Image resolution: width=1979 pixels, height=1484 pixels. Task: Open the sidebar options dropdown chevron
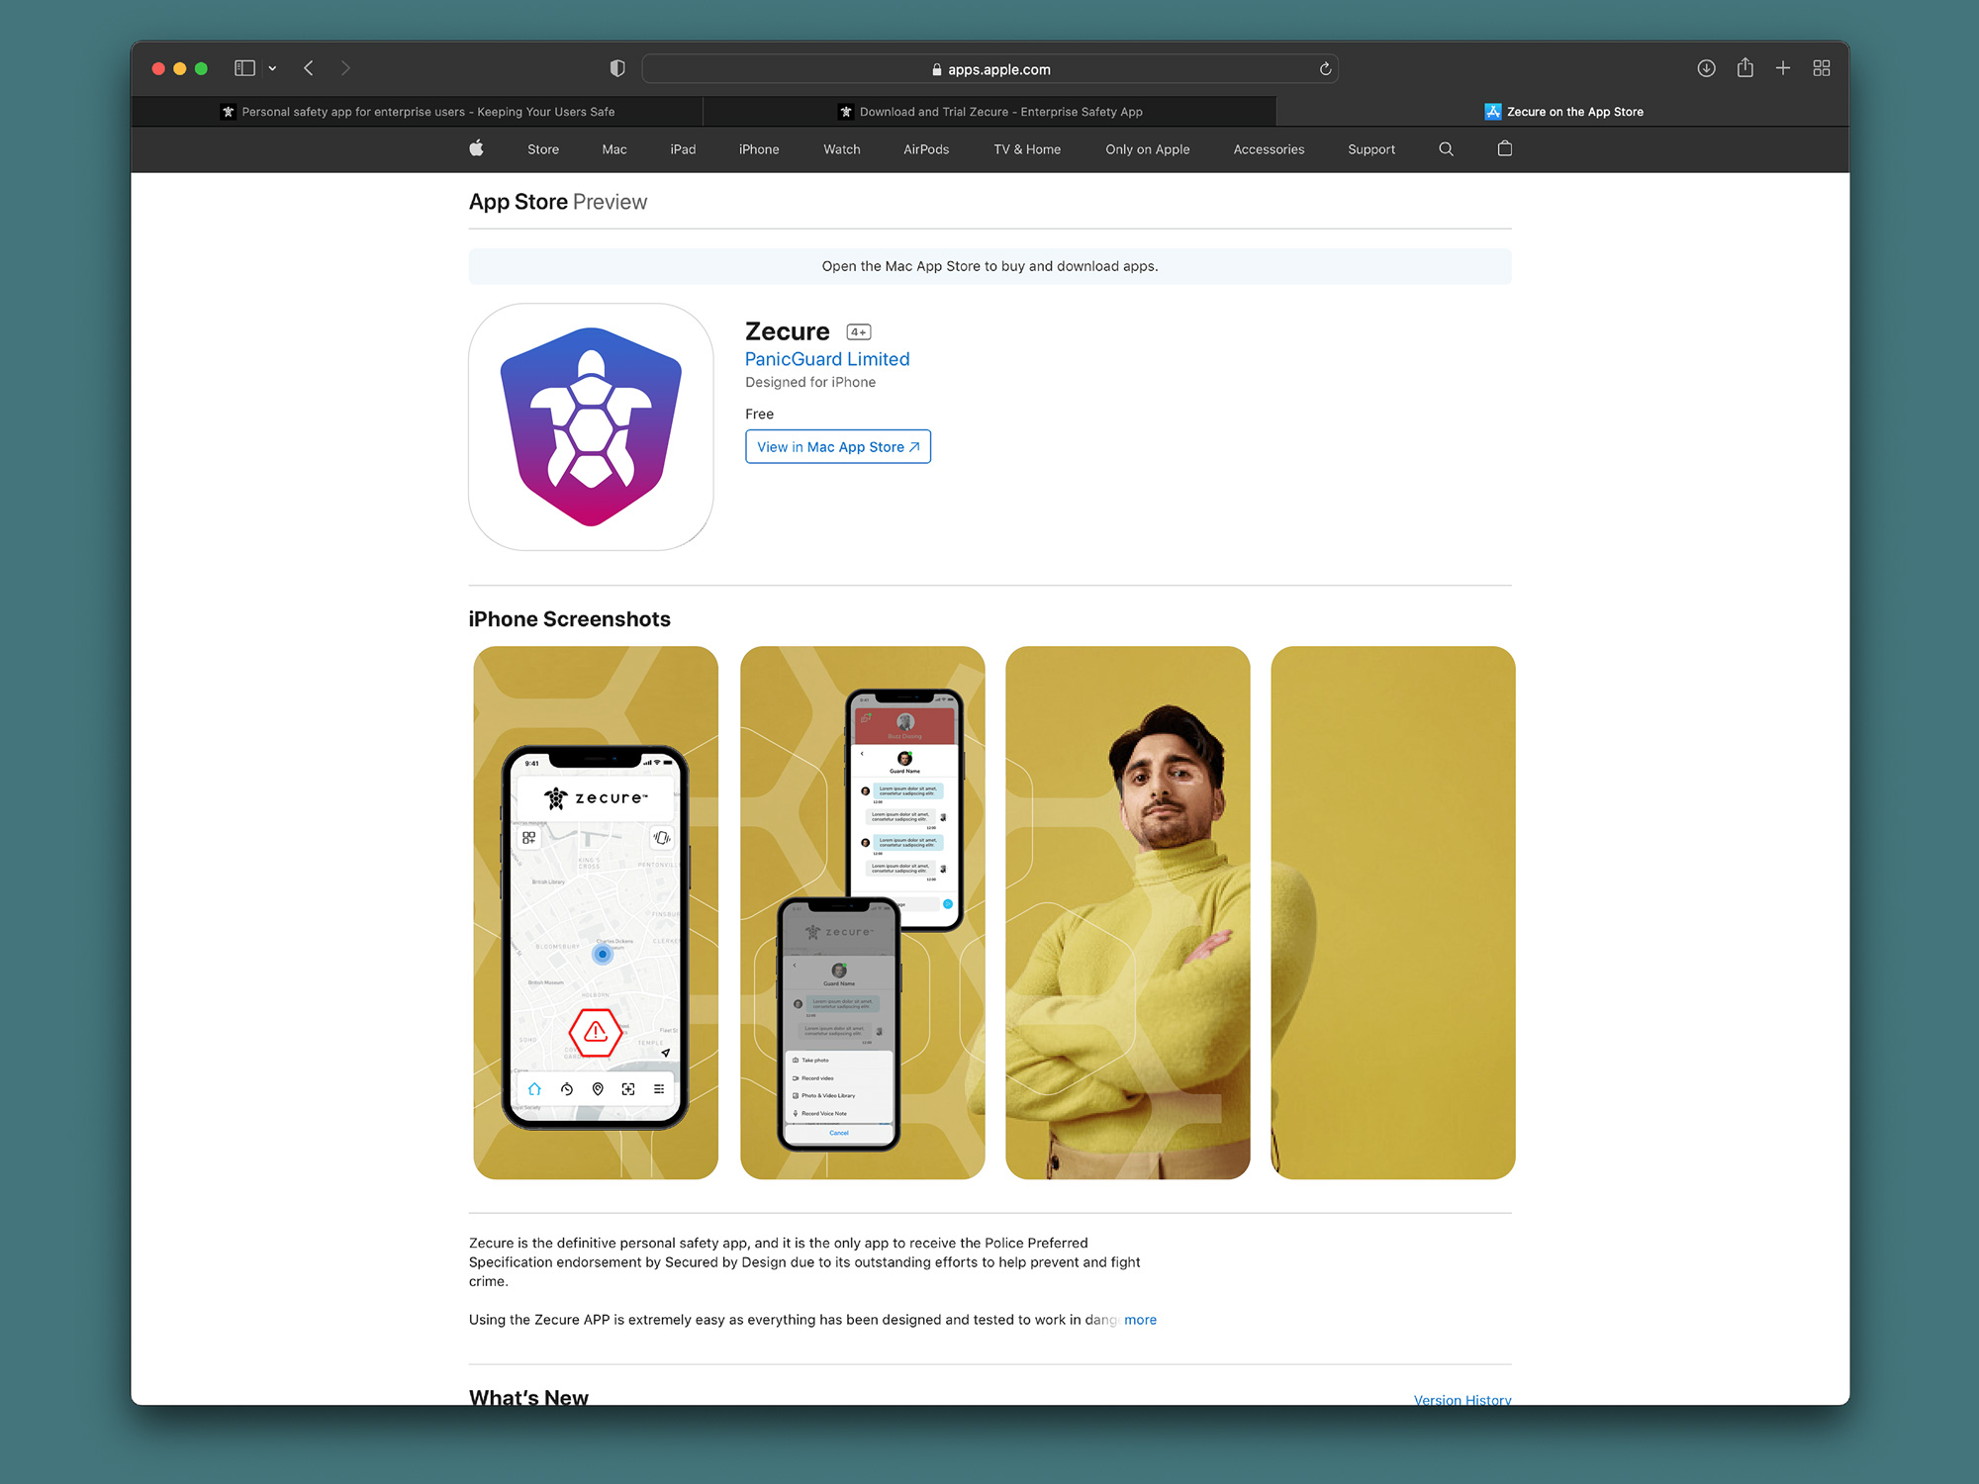(272, 68)
